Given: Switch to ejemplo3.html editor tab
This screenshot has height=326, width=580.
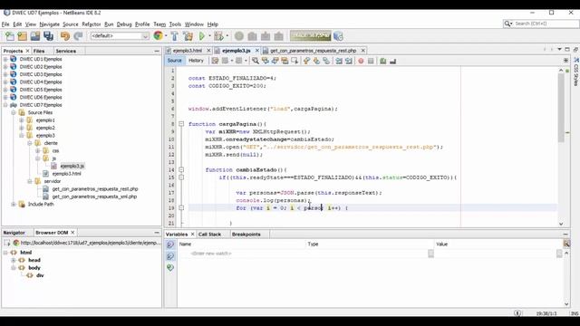Looking at the screenshot, I should tap(187, 51).
